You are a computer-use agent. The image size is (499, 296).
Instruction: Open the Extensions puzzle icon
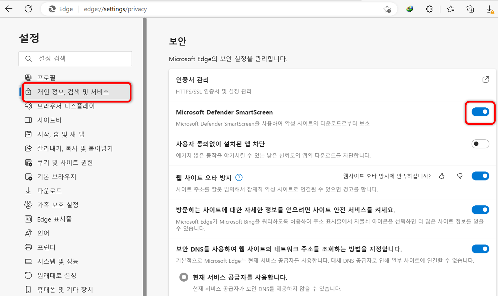pos(429,9)
